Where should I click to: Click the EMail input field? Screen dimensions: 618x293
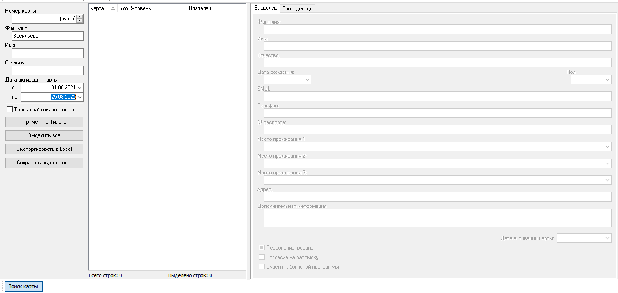pos(437,96)
